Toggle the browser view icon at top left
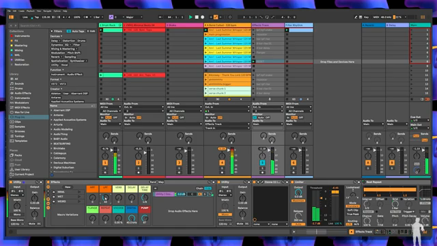The image size is (437, 246). [12, 17]
